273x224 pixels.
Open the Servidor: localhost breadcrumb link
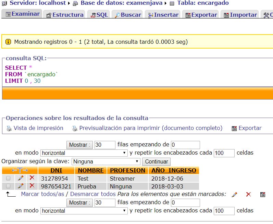[38, 3]
